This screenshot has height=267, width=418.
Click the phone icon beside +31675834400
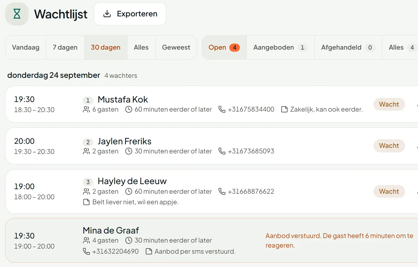tap(222, 109)
